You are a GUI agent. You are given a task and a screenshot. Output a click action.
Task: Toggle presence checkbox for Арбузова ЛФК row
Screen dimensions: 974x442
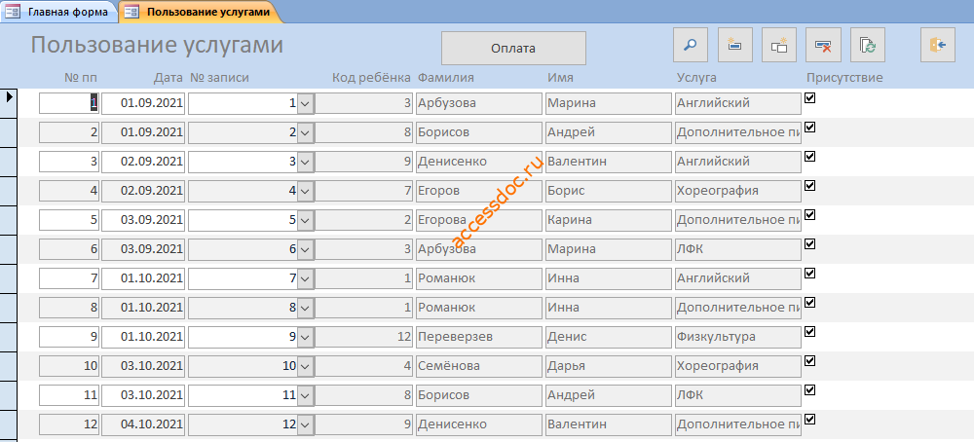pos(809,244)
